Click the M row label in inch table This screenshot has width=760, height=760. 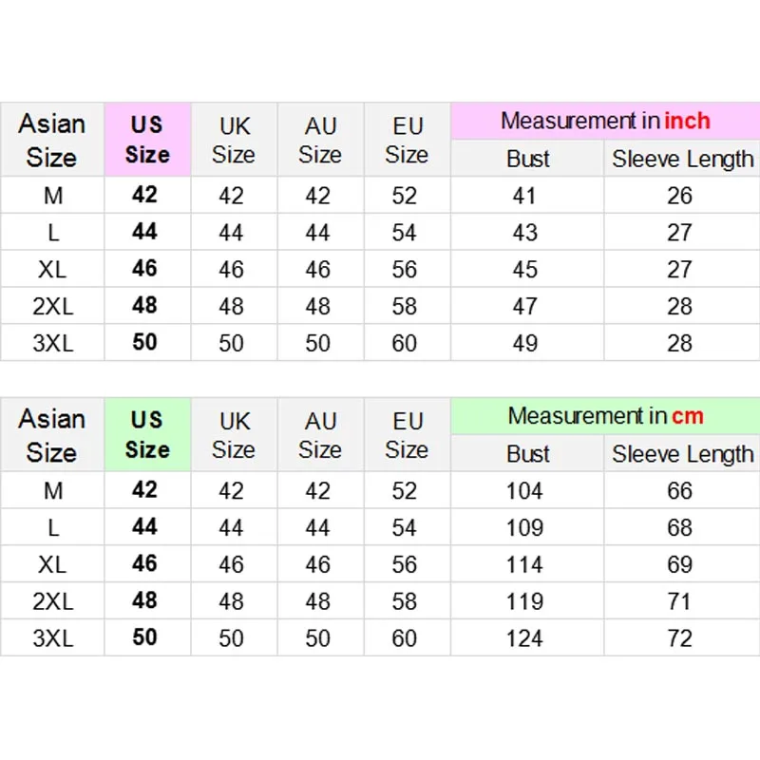(52, 196)
